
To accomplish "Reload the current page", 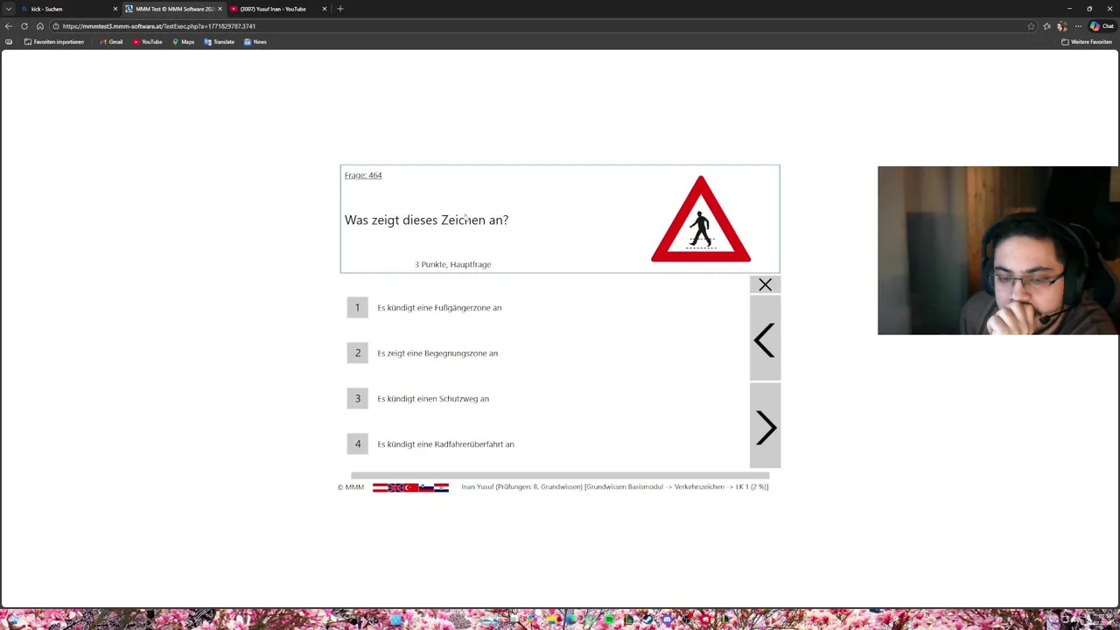I will [24, 26].
